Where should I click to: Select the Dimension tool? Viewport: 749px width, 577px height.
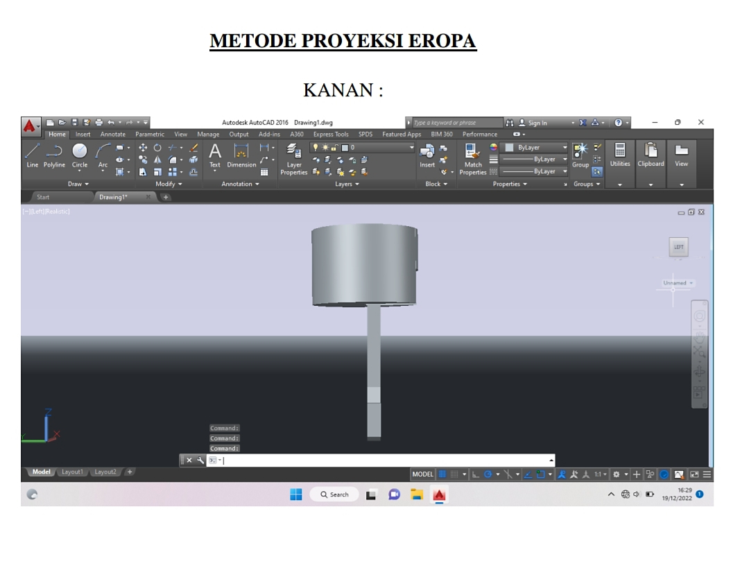coord(241,156)
